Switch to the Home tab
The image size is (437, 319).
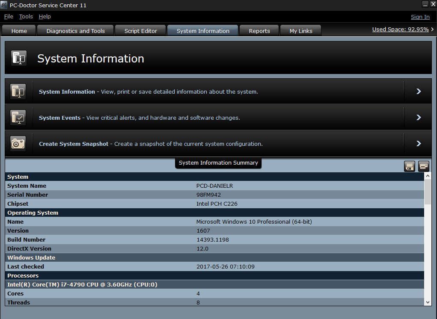19,31
